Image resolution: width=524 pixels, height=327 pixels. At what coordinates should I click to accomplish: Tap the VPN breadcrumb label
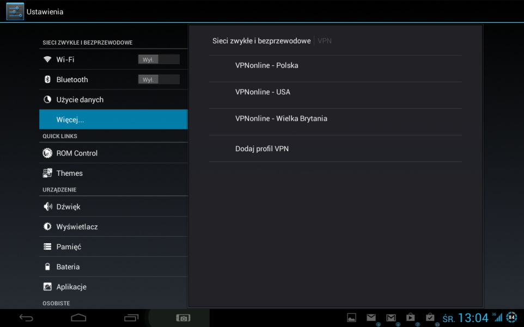[x=325, y=41]
